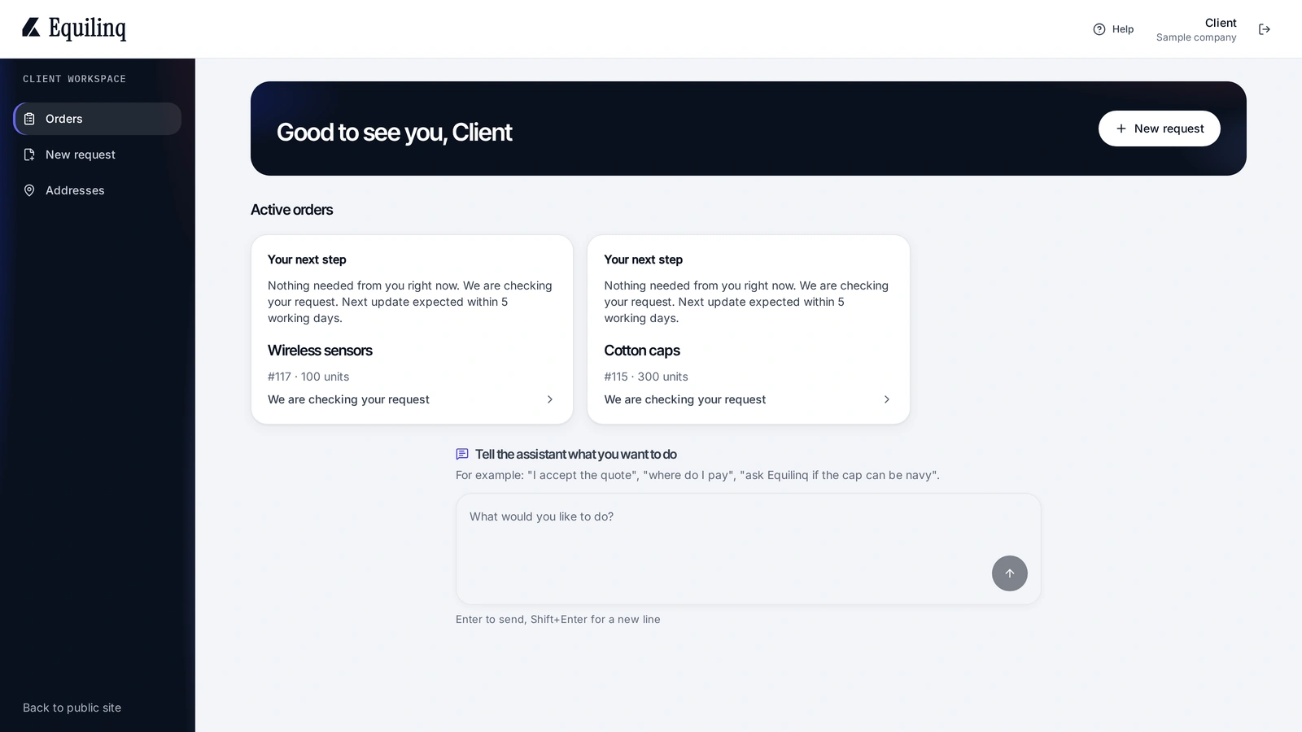The width and height of the screenshot is (1302, 732).
Task: Click the 'Active orders' heading
Action: point(291,210)
